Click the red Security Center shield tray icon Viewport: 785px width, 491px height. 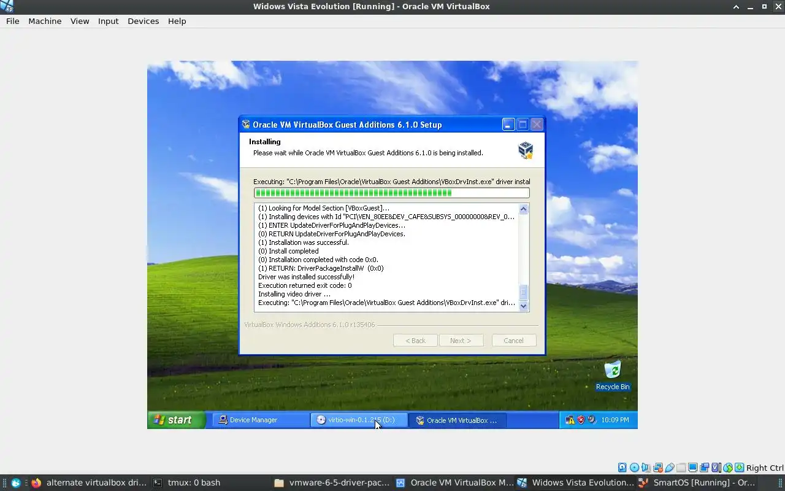click(x=581, y=420)
